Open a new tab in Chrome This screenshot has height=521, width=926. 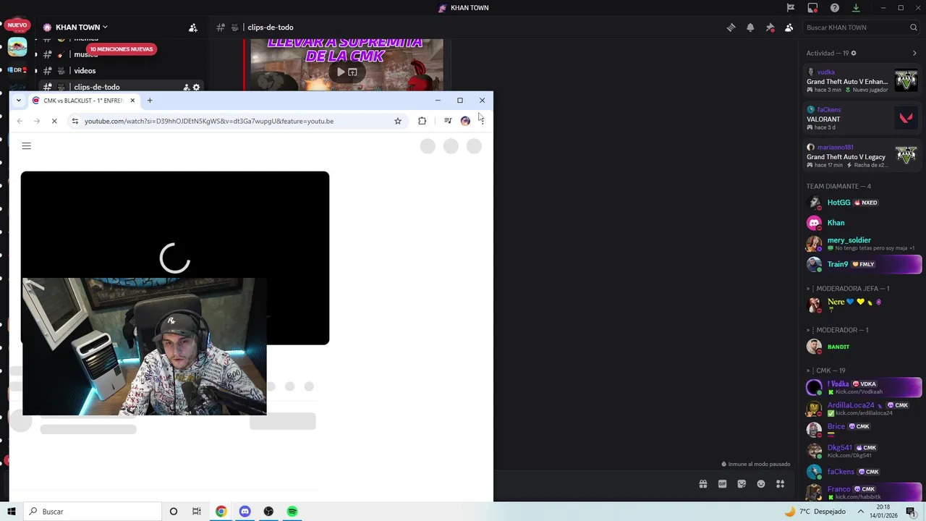150,101
